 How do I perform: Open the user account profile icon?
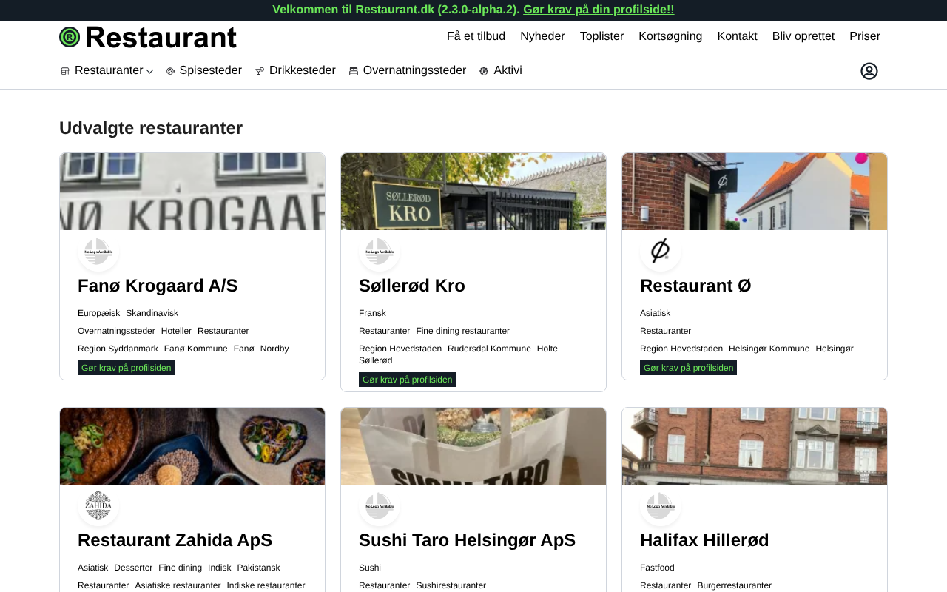point(869,71)
